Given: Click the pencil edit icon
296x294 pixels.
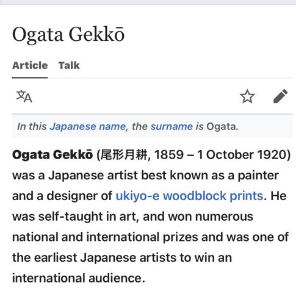Looking at the screenshot, I should click(280, 96).
